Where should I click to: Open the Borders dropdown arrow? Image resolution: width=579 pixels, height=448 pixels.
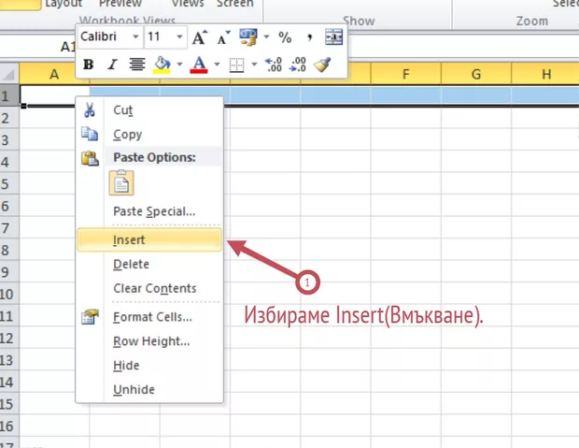coord(254,65)
